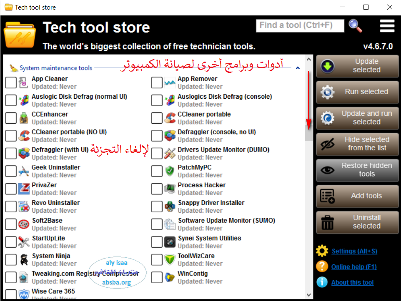Select the WinContig checkbox
This screenshot has width=401, height=301.
pyautogui.click(x=157, y=277)
